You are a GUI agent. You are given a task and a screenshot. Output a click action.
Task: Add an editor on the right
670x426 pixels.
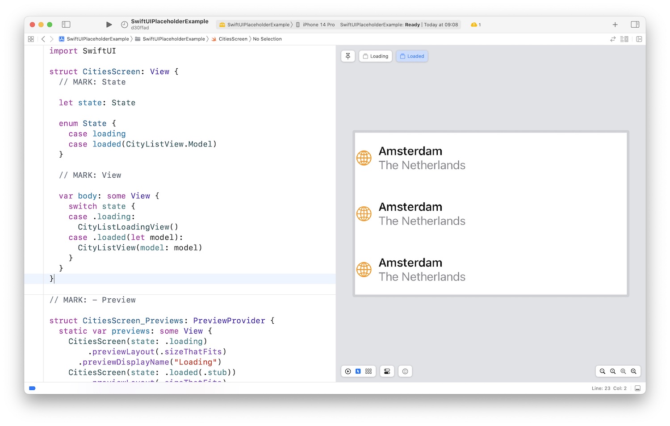pyautogui.click(x=639, y=39)
